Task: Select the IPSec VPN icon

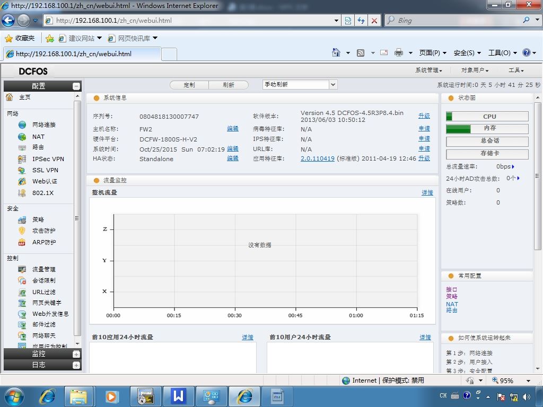Action: click(x=22, y=159)
